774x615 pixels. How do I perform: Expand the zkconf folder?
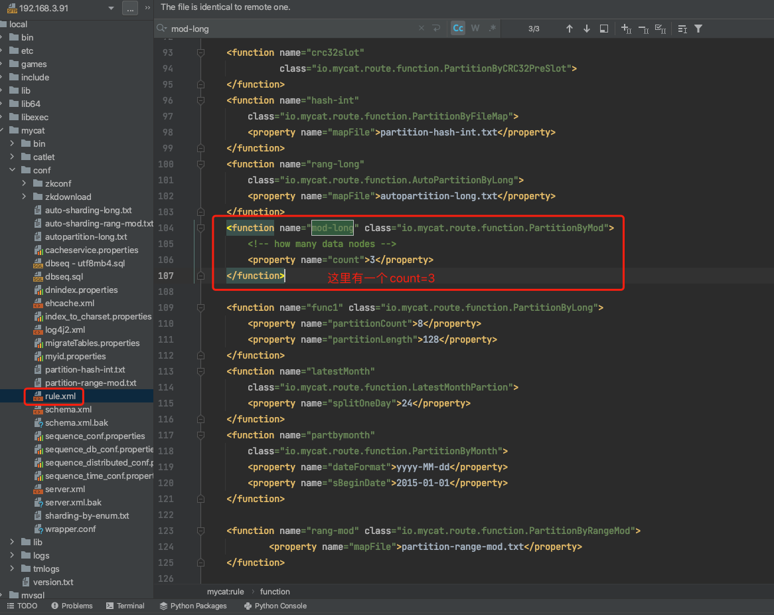(x=24, y=183)
